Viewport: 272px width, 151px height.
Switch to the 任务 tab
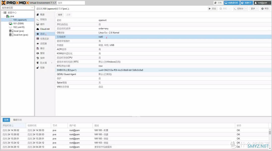(6, 120)
